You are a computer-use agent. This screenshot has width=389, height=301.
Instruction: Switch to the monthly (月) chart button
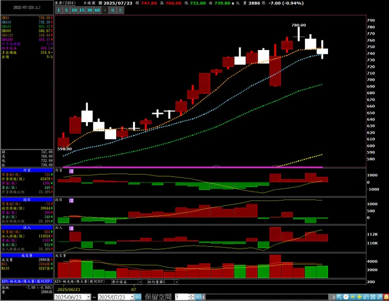tap(120, 10)
